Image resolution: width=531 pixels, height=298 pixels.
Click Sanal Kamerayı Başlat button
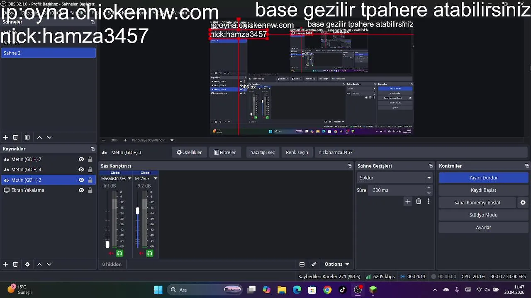coord(477,202)
